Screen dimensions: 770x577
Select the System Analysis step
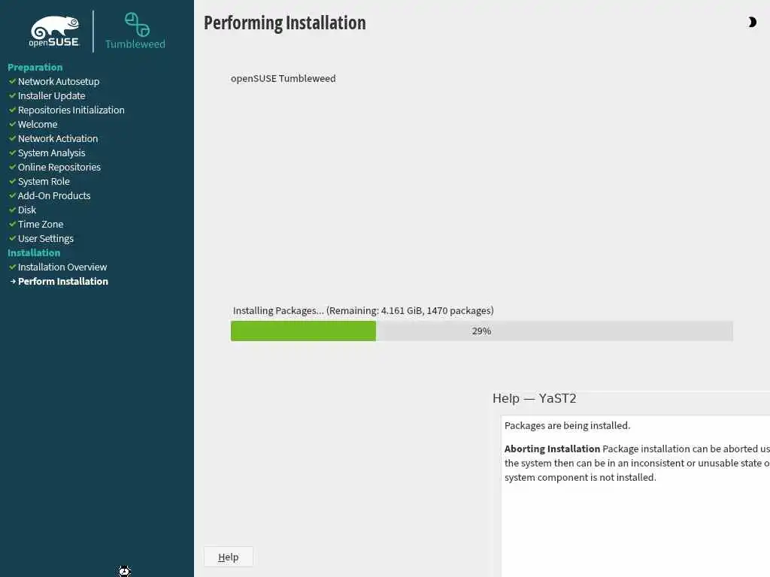52,153
